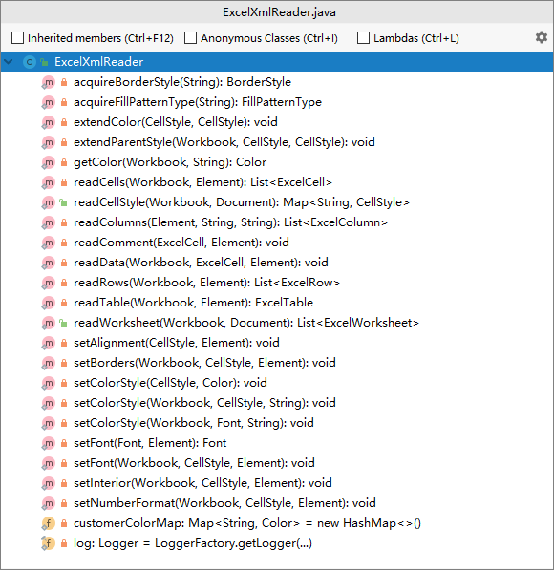The height and width of the screenshot is (570, 554).
Task: Select readColumns(Element, String, String) entry
Action: [230, 222]
